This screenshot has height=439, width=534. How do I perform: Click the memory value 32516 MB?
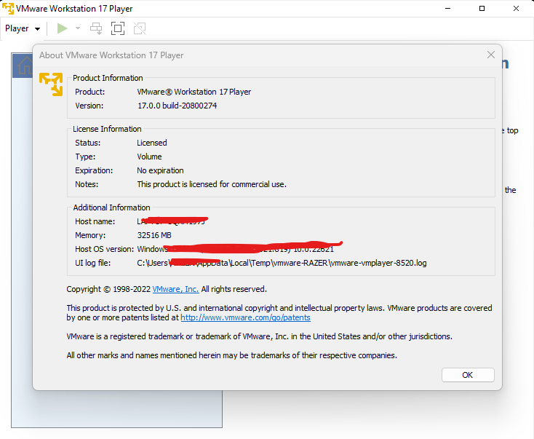click(154, 235)
